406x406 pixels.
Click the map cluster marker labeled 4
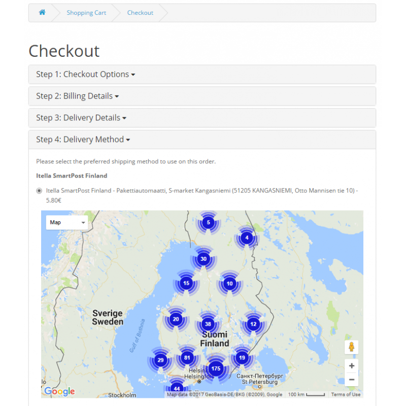tap(247, 238)
